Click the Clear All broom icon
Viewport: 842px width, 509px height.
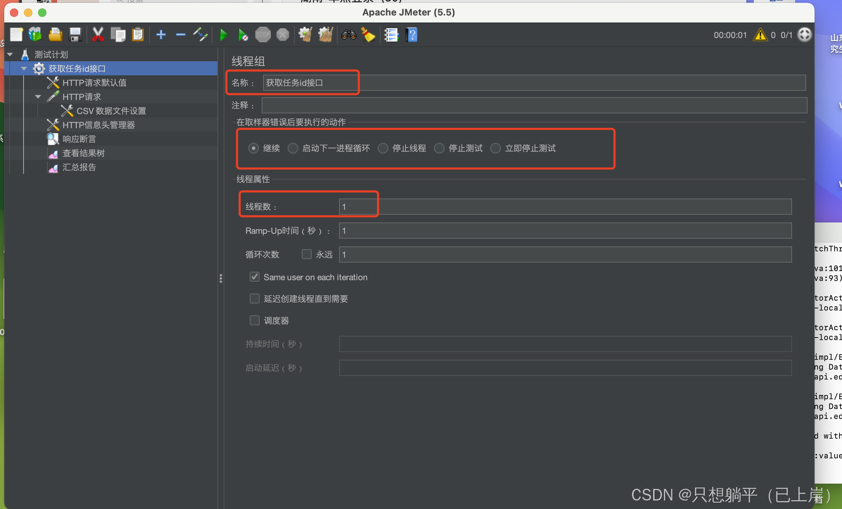326,35
